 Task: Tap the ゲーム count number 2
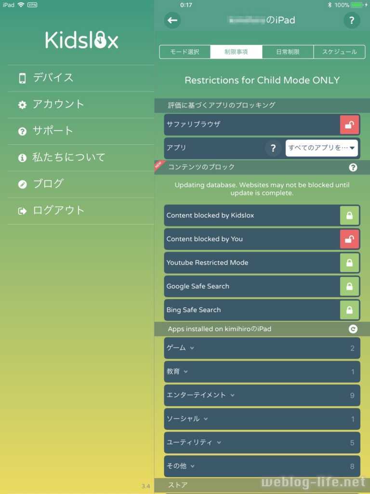(352, 348)
